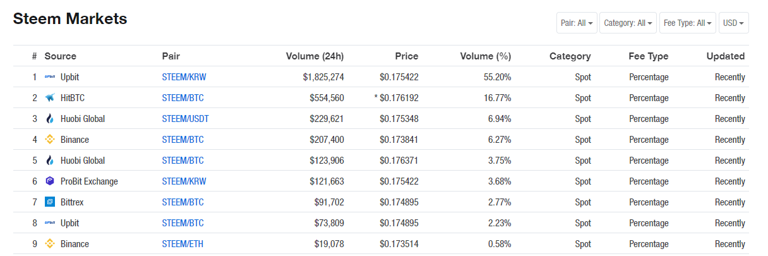This screenshot has width=768, height=256.
Task: Open the Fee Type: All dropdown
Action: click(688, 23)
